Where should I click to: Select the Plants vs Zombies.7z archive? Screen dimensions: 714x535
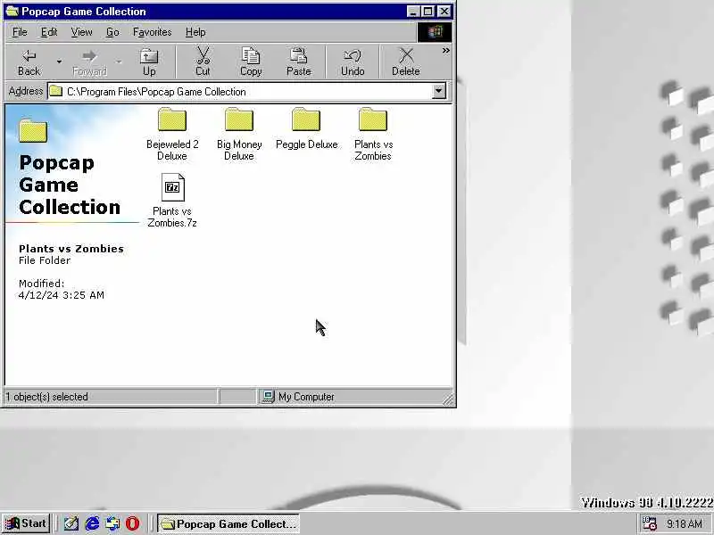pos(172,200)
